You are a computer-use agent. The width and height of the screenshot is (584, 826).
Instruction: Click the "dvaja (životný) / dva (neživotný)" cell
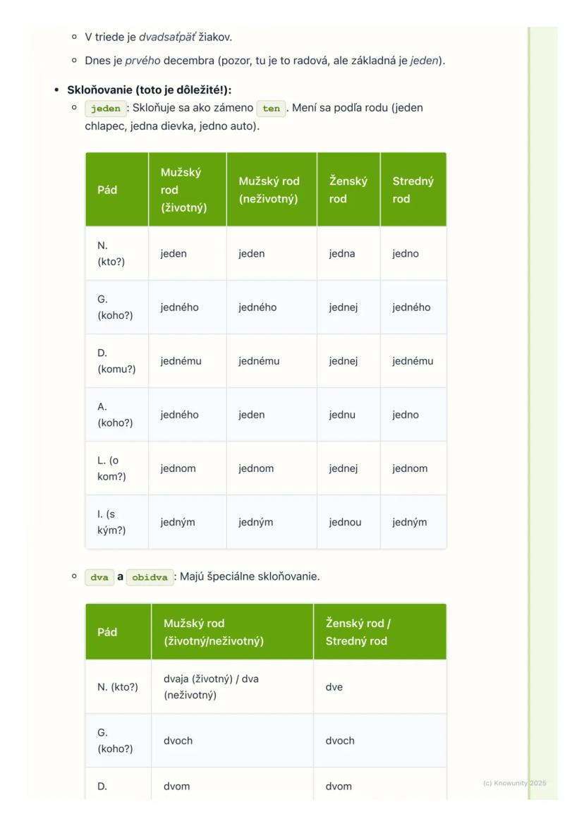(x=212, y=687)
